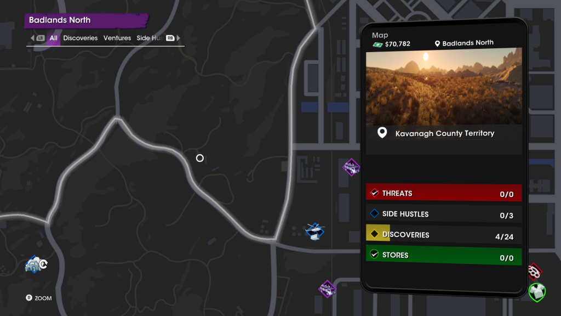
Task: Click the Zoom control hint
Action: [39, 298]
